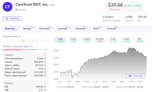Screen dimensions: 153x92
Task: Open help icon next to Finanční zdraví
Action: tap(20, 37)
